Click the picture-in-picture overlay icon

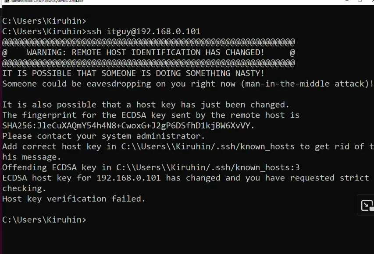367,205
